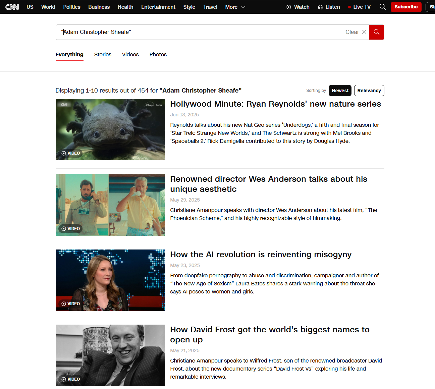
Task: Go to Business section
Action: coord(99,7)
